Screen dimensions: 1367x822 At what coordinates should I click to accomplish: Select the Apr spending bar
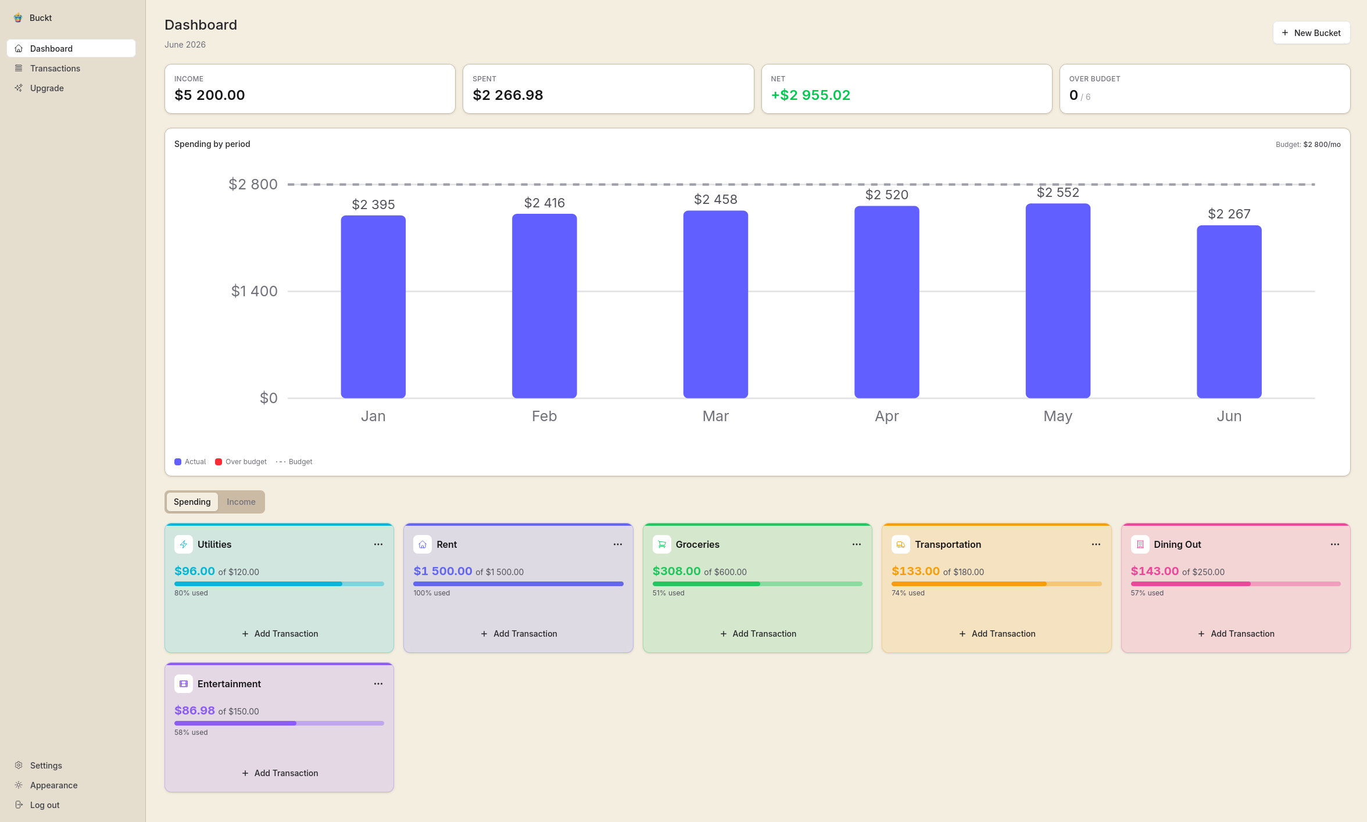point(887,302)
